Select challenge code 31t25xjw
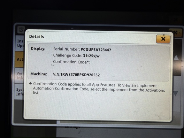The width and height of the screenshot is (184, 138). pos(91,56)
